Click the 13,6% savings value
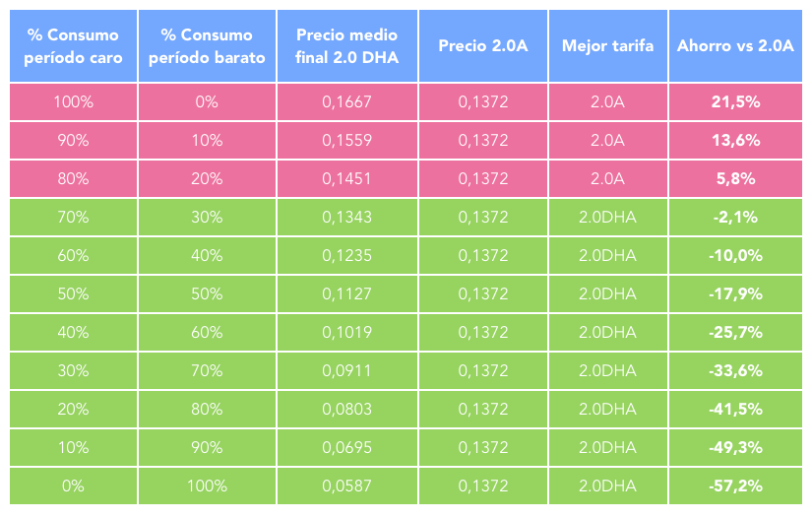This screenshot has height=518, width=812. click(735, 141)
